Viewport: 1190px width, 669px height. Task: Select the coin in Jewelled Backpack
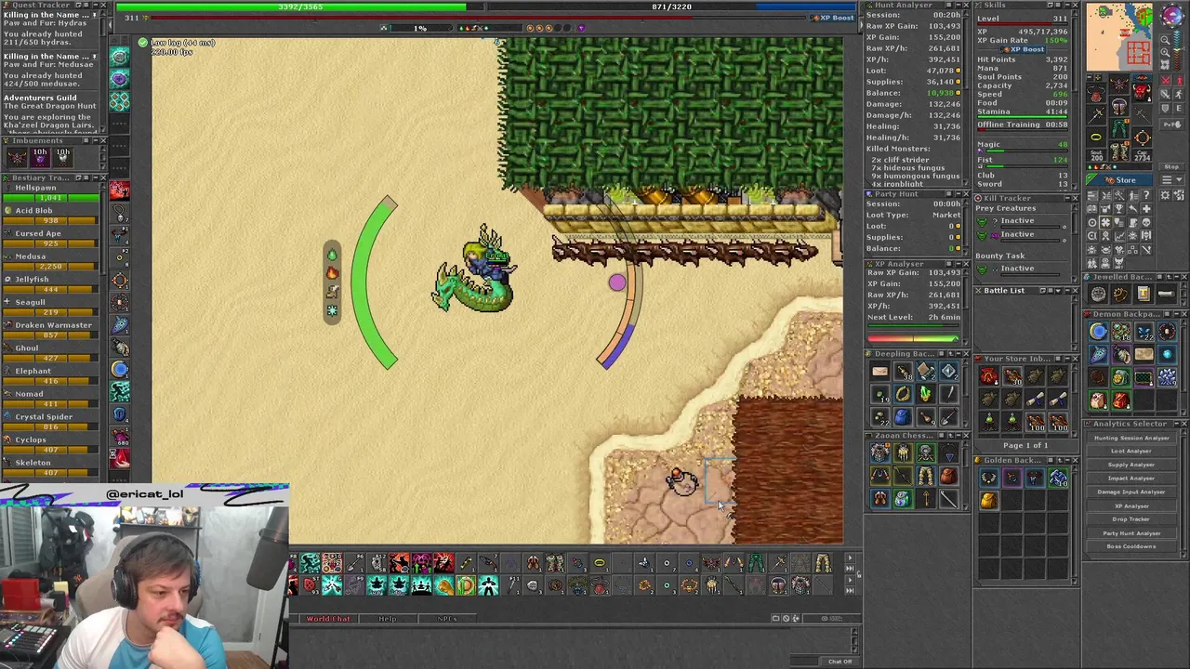pos(1099,295)
